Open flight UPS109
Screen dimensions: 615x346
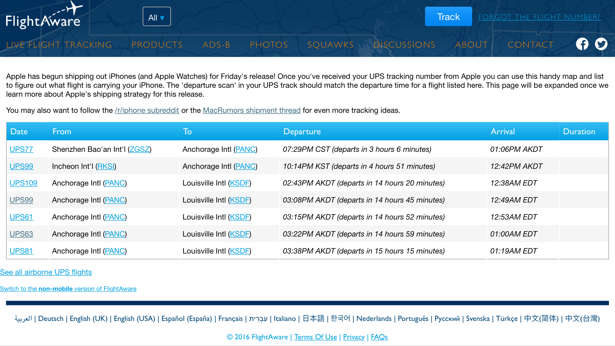[23, 183]
